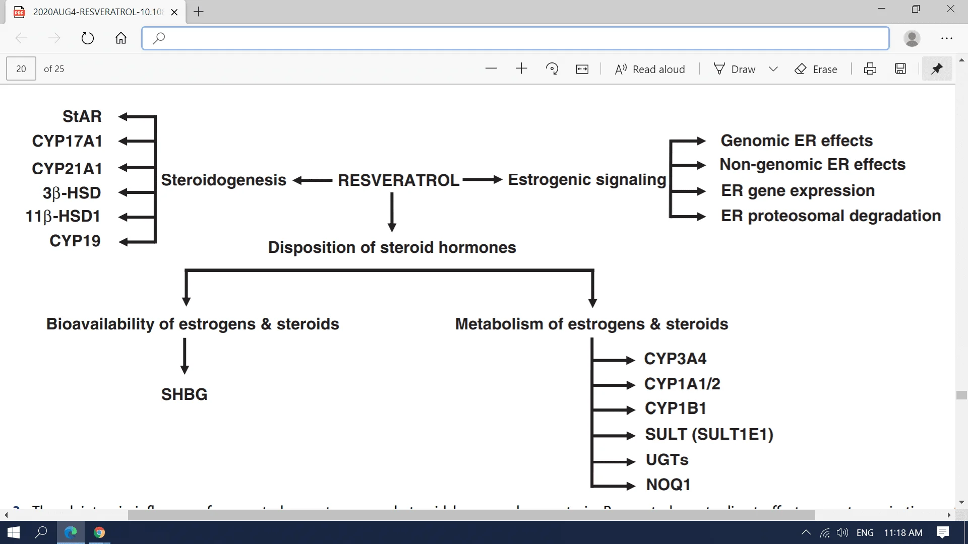Click the back navigation button
968x544 pixels.
coord(21,38)
